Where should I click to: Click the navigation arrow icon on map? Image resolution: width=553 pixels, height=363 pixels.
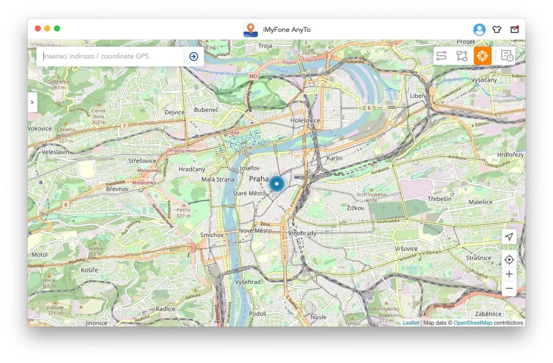(x=509, y=237)
